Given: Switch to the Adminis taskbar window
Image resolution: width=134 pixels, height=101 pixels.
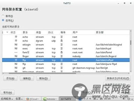Looking at the screenshot, I should tap(50, 99).
